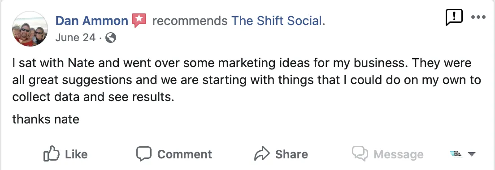The height and width of the screenshot is (170, 495).
Task: Click the review text about Nate
Action: tap(247, 80)
